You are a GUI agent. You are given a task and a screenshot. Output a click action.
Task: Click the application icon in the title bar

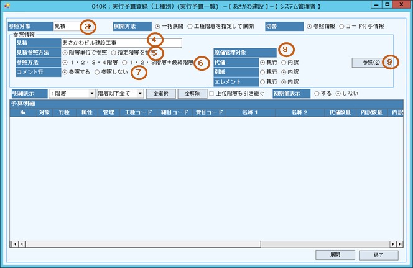[x=6, y=5]
